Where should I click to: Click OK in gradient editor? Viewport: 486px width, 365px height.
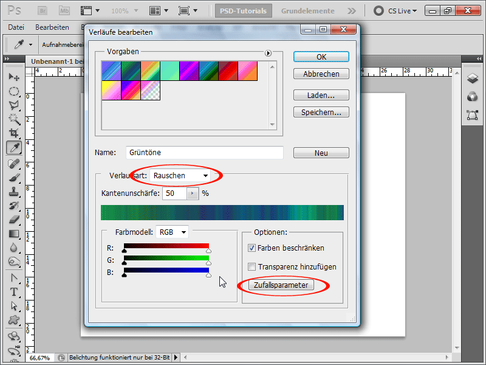[x=321, y=57]
